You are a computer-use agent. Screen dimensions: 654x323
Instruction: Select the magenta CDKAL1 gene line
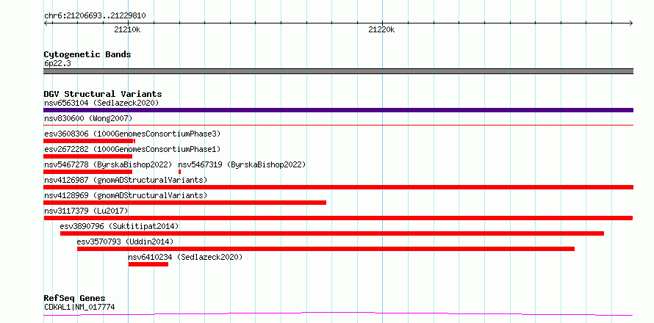338,314
